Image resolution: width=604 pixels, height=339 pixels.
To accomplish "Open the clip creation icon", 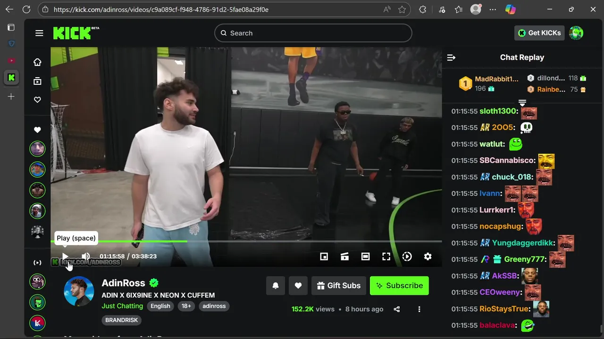I will 344,257.
